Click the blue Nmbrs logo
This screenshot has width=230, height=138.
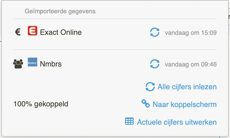[x=33, y=62]
